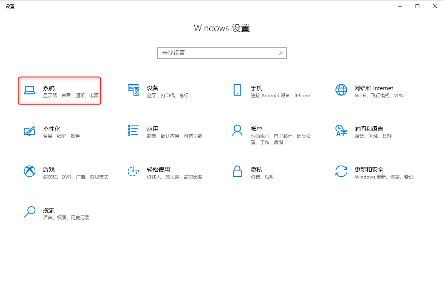The image size is (444, 293).
Task: Maximize the 设置 window
Action: click(x=417, y=6)
